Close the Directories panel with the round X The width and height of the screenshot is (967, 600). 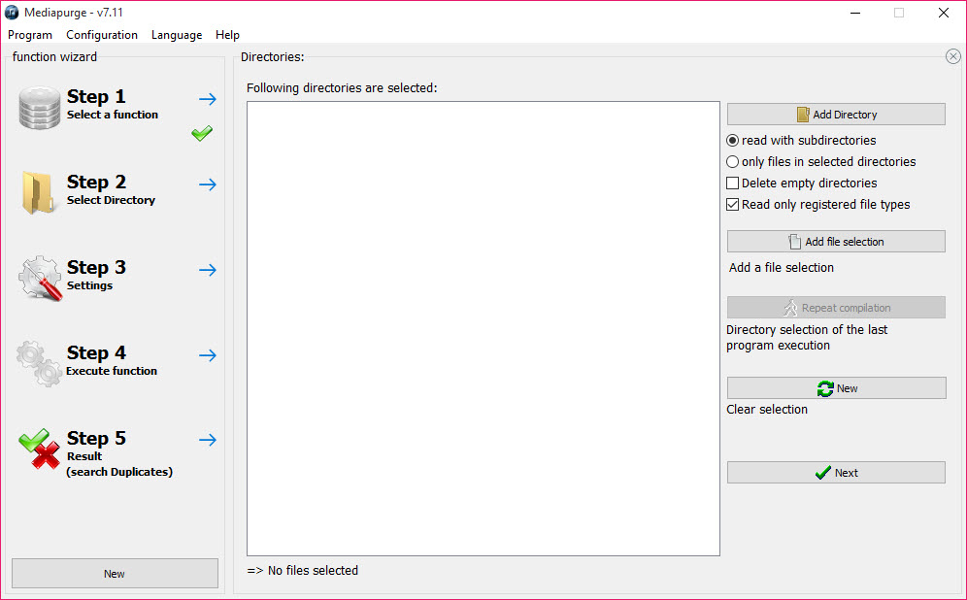[x=952, y=56]
